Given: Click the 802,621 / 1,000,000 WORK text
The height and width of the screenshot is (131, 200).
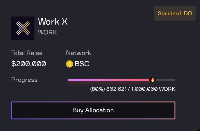Looking at the screenshot, I should pyautogui.click(x=141, y=89).
